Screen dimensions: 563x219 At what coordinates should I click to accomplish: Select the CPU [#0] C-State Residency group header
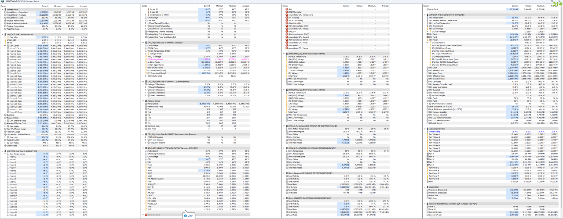197,82
